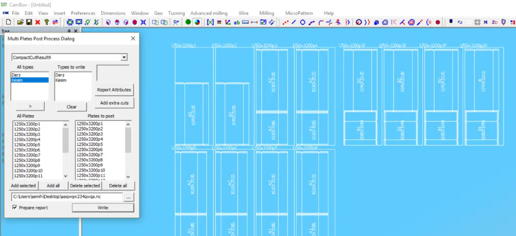This screenshot has width=516, height=236.
Task: Click the Add selected button
Action: click(23, 186)
